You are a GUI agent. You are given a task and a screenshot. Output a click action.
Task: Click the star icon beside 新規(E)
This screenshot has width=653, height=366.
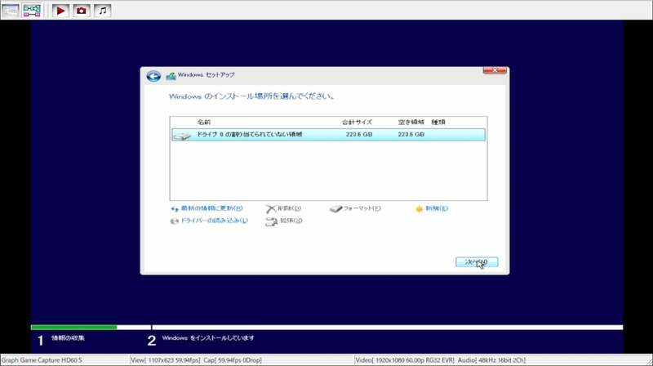coord(419,209)
